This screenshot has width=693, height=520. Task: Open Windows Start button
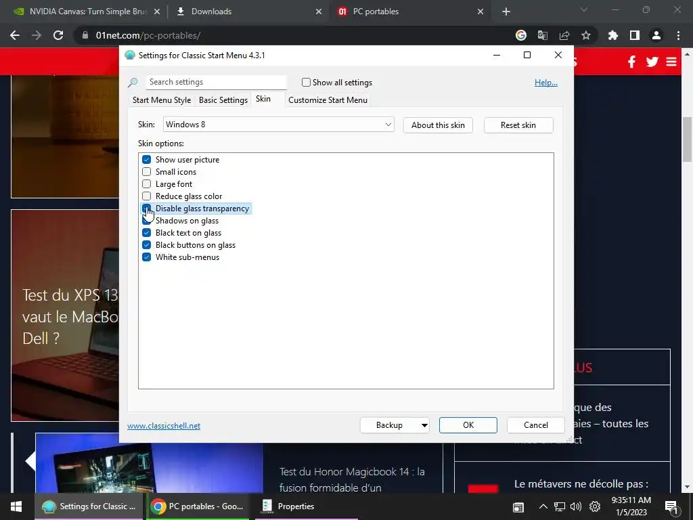tap(16, 506)
